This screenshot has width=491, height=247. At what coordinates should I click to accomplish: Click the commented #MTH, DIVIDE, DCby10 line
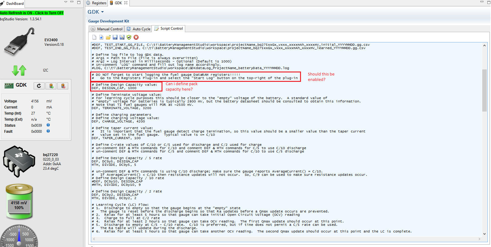click(x=116, y=185)
